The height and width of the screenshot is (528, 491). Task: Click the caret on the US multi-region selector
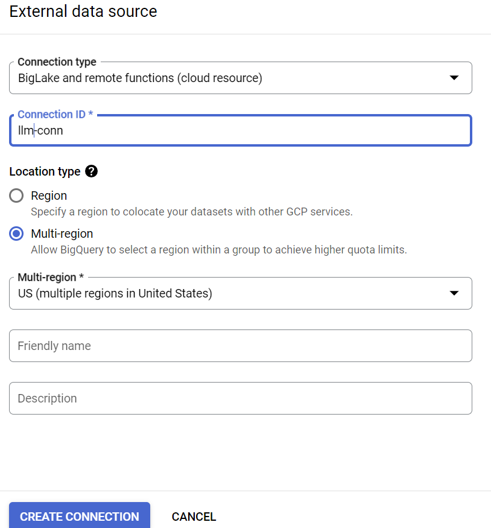454,293
